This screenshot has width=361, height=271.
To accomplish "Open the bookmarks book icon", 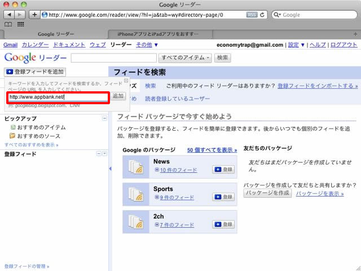I will [x=8, y=24].
